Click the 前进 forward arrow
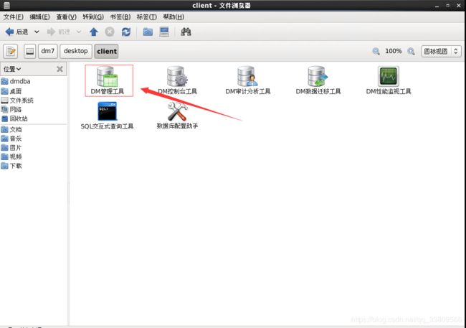 [x=59, y=32]
